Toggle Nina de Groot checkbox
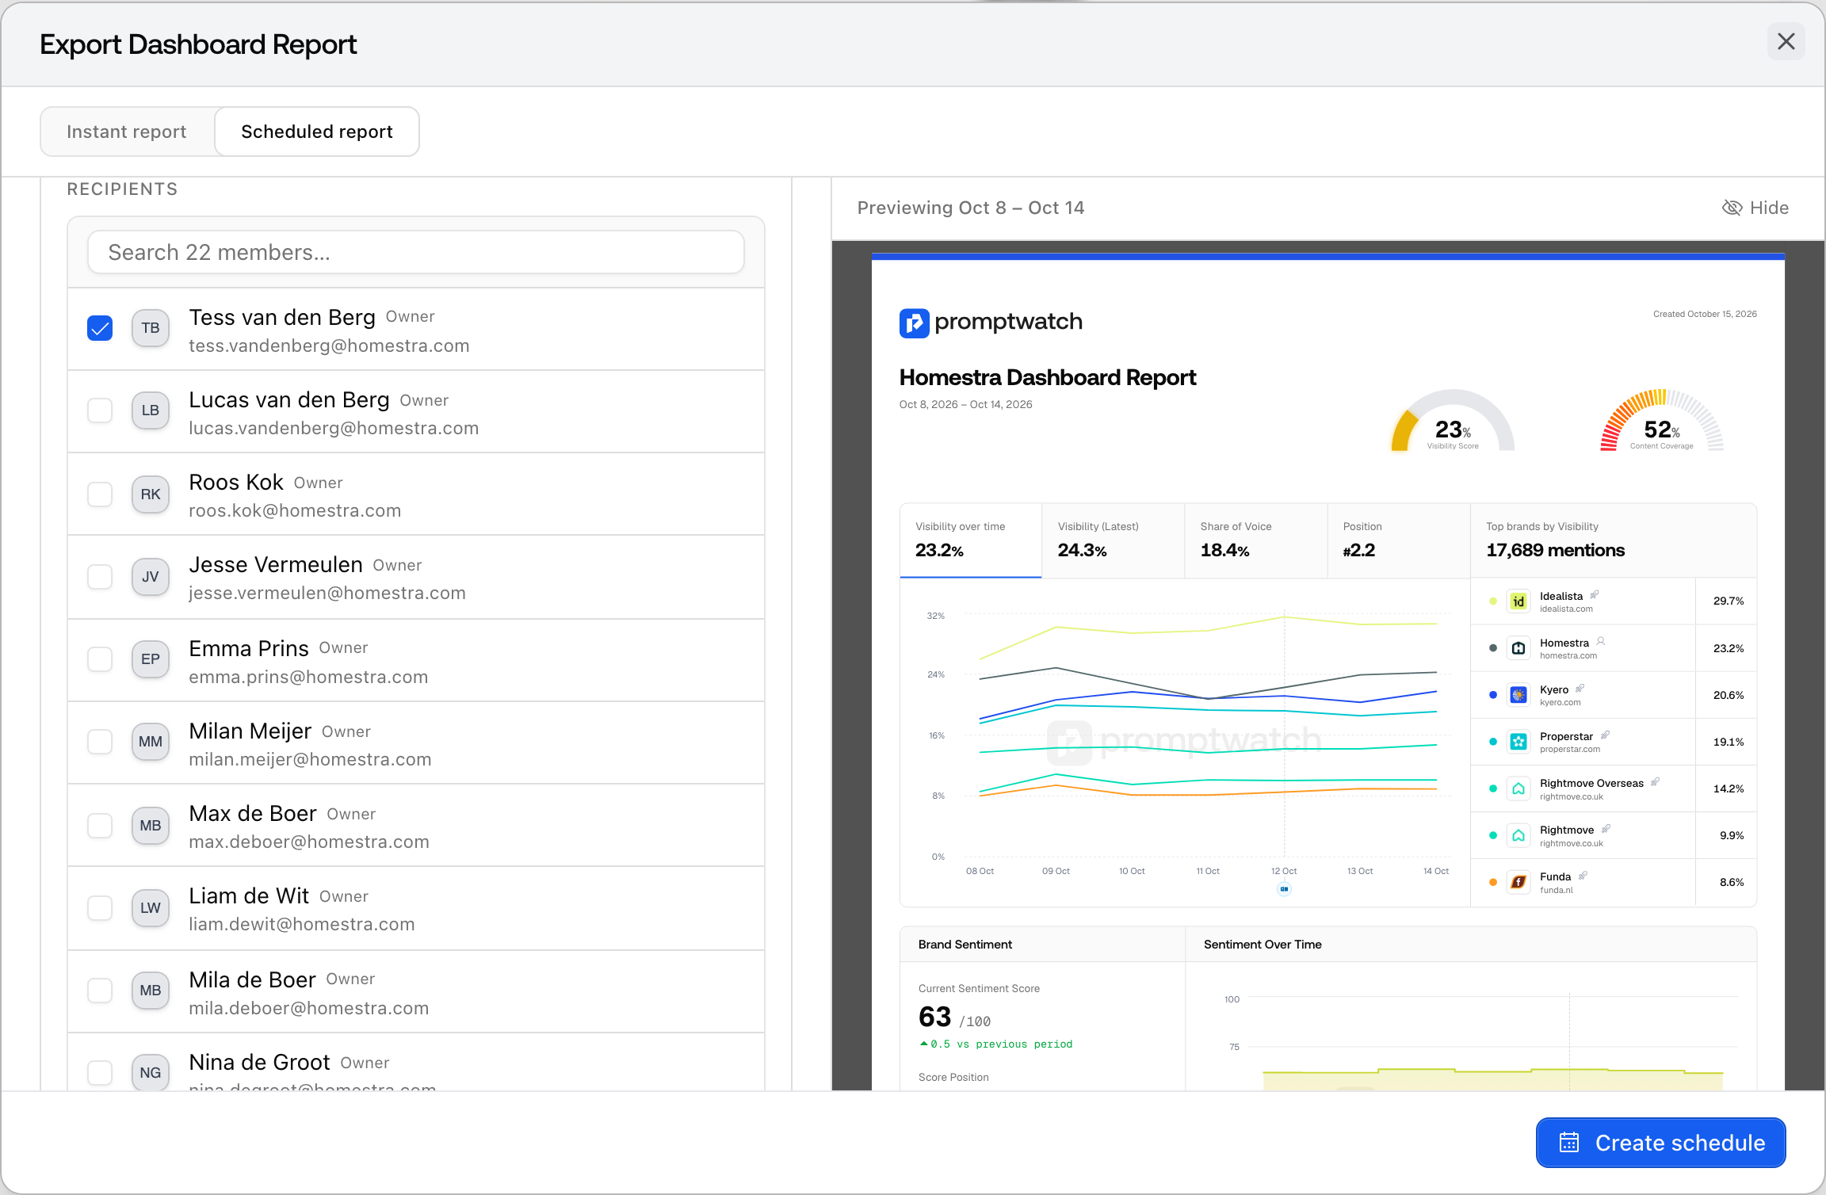The height and width of the screenshot is (1195, 1826). 100,1073
